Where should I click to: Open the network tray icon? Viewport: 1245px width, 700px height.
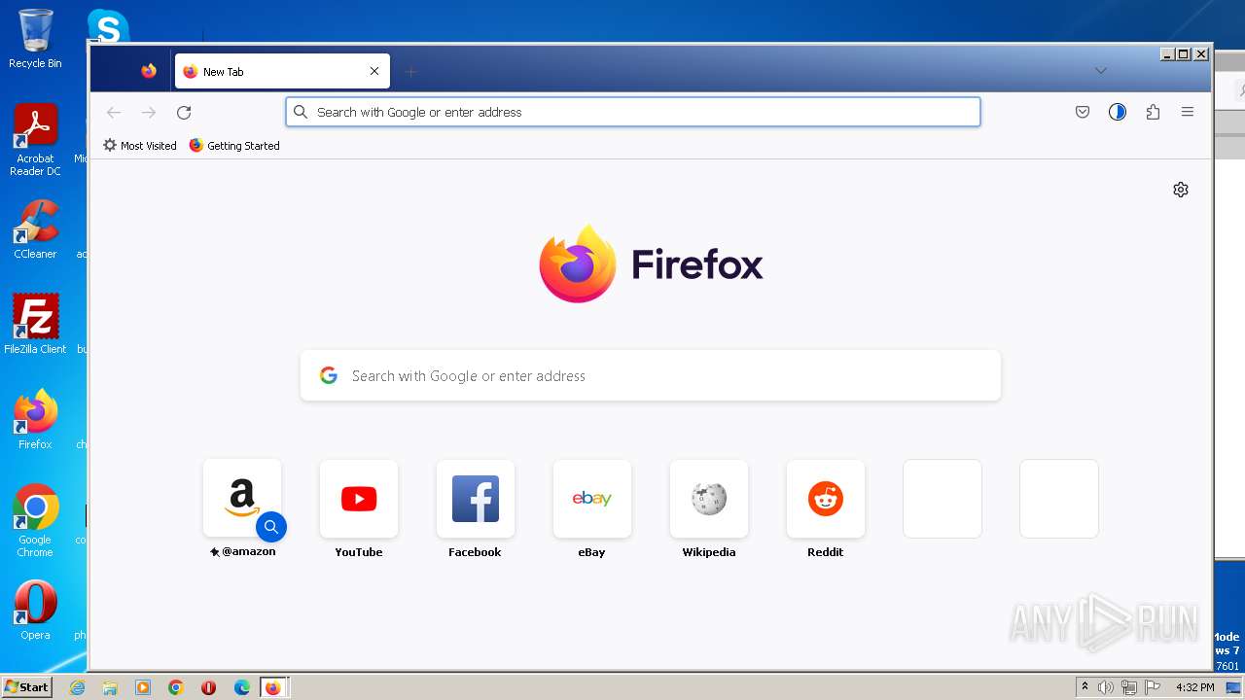(1129, 687)
